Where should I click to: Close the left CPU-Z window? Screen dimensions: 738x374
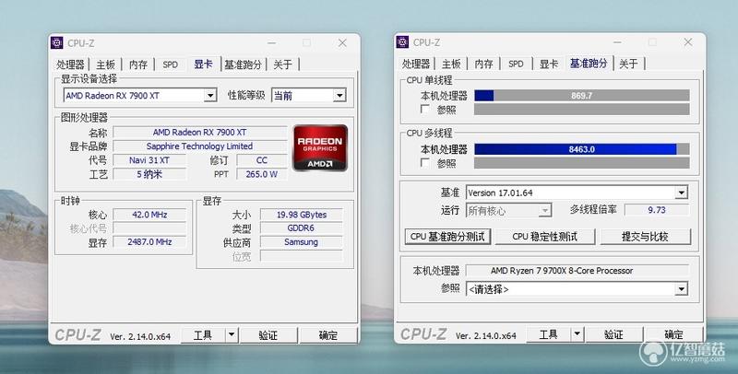click(342, 42)
